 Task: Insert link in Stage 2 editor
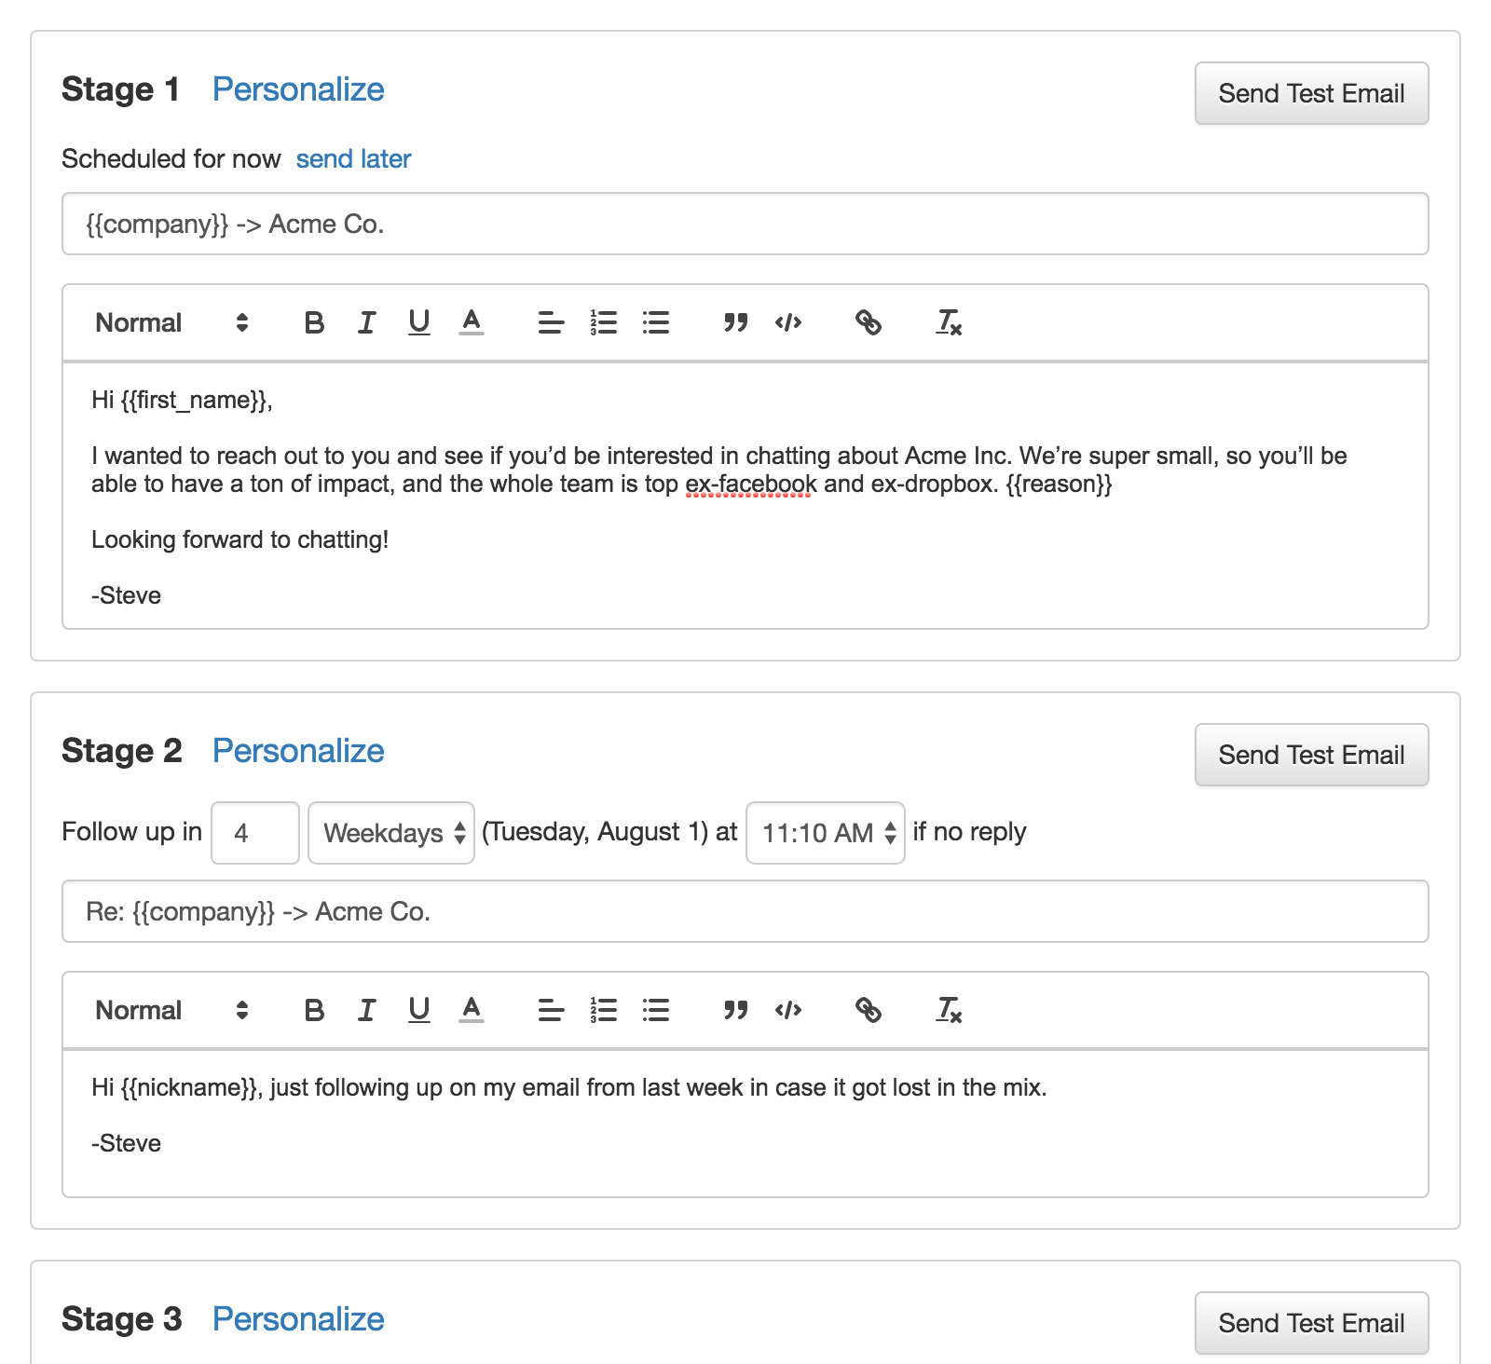pos(868,1010)
